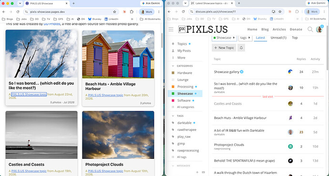Viewport: 329px width, 176px height.
Task: Click the PIXLS.US logo in forum header
Action: click(x=203, y=29)
